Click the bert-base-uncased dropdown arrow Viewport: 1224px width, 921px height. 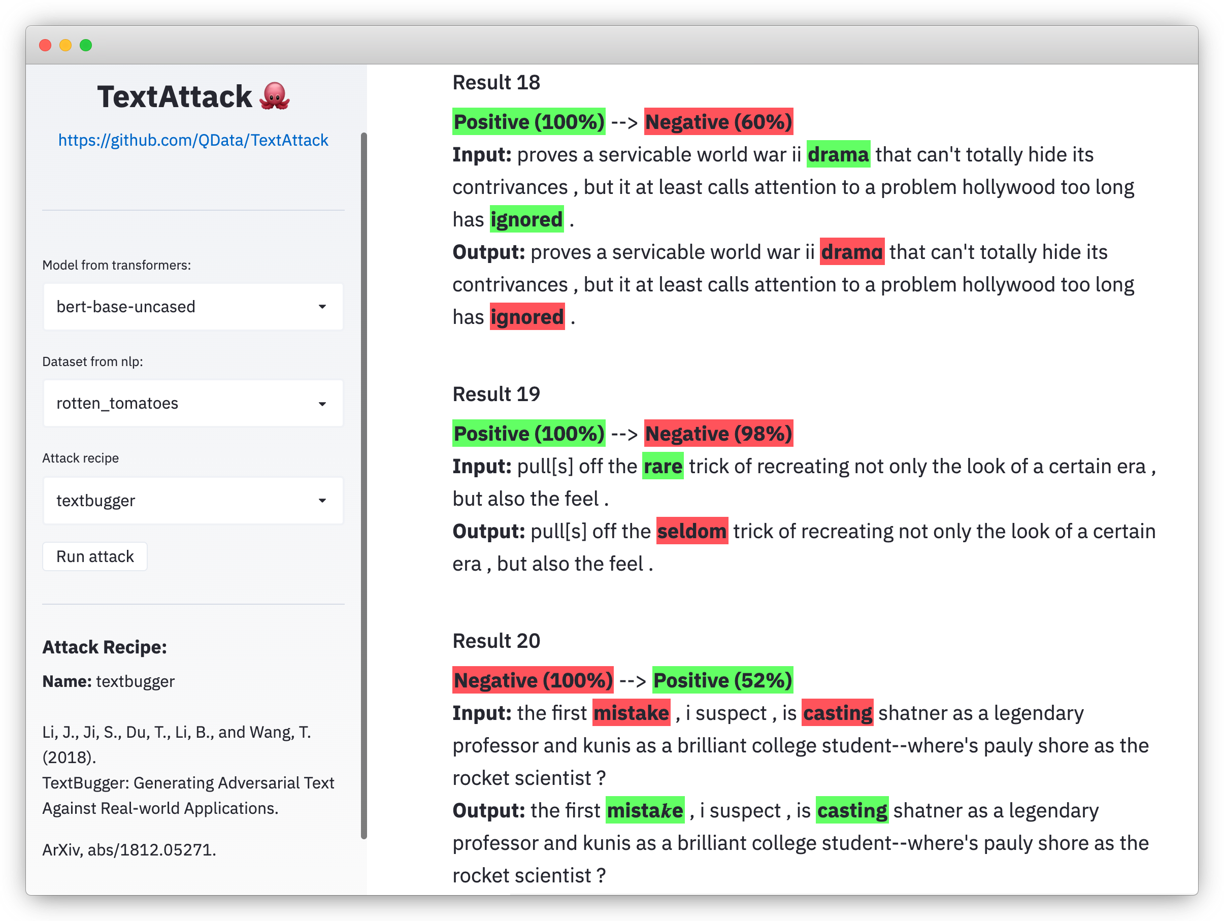click(x=322, y=307)
